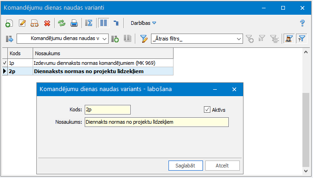Click the Saglabāt button
Image resolution: width=313 pixels, height=178 pixels.
click(185, 166)
